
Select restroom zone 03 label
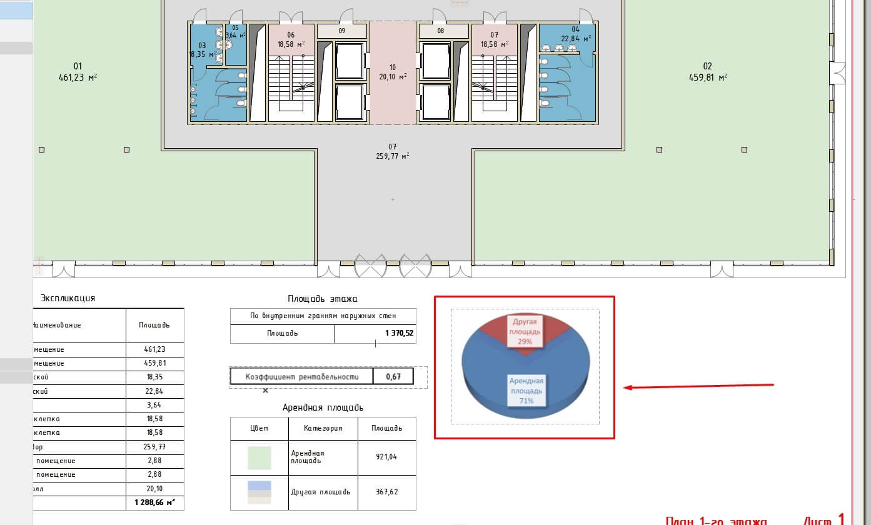tap(203, 50)
